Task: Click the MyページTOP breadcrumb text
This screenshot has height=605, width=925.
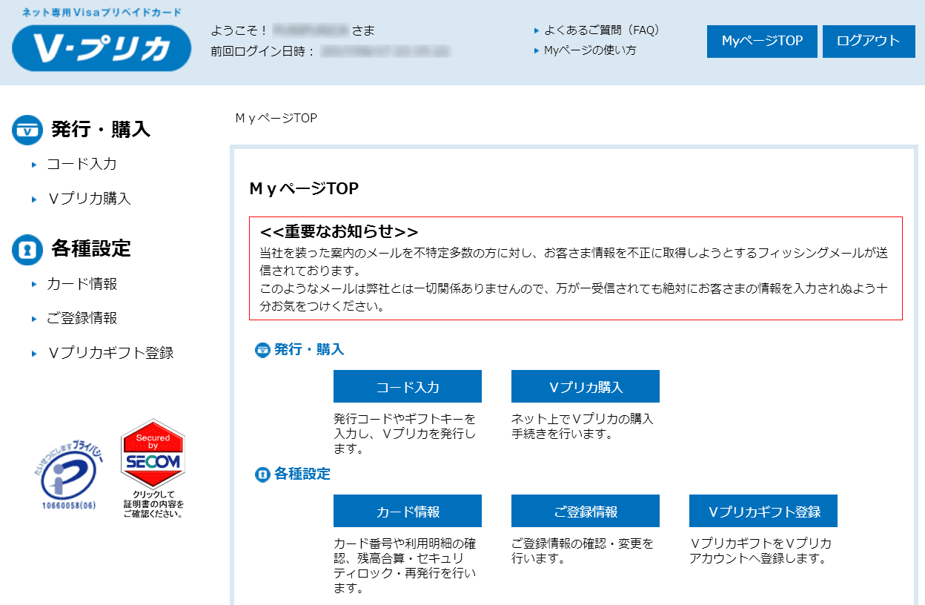Action: [x=276, y=118]
